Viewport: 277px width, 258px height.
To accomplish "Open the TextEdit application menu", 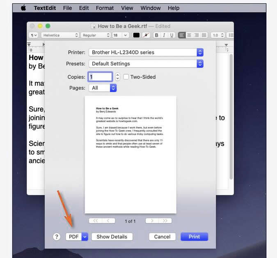I will click(45, 8).
